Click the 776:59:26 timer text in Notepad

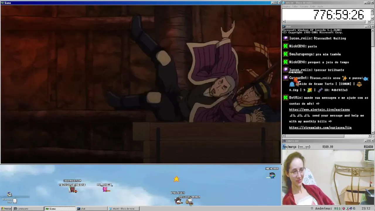tap(338, 15)
